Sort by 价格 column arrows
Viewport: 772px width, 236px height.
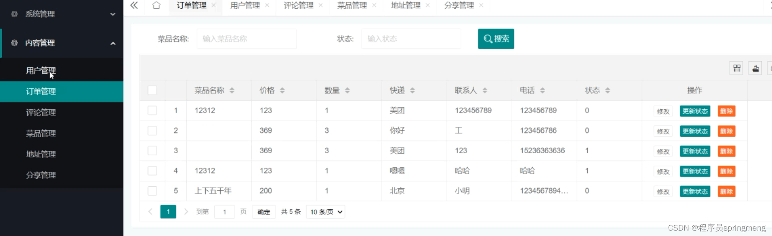pos(282,90)
